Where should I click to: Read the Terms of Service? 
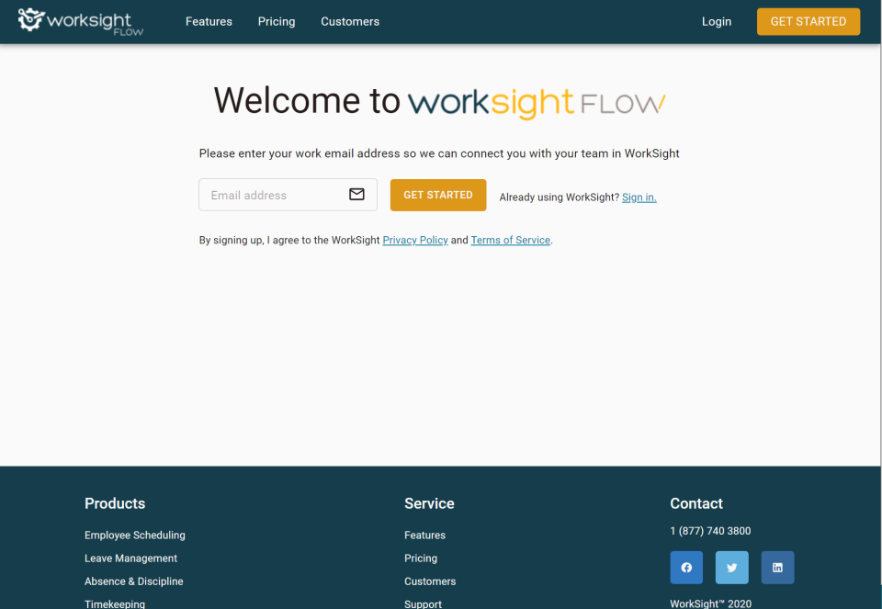[x=510, y=240]
